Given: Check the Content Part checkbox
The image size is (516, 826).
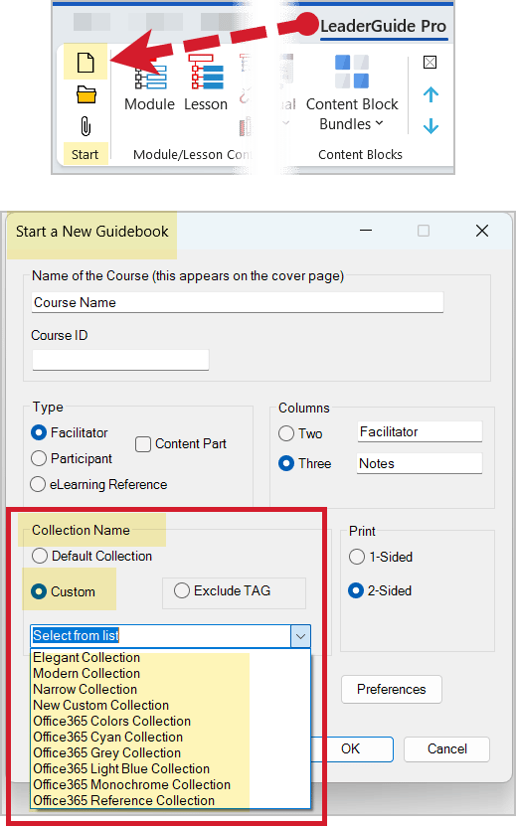Looking at the screenshot, I should [x=143, y=444].
